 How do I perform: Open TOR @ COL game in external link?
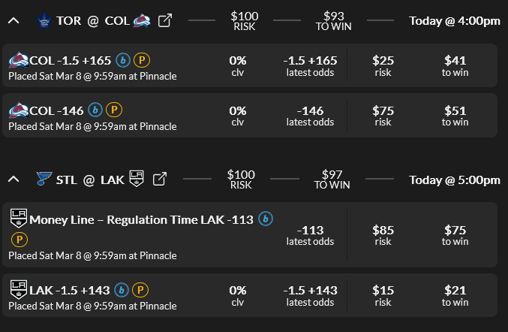[164, 21]
